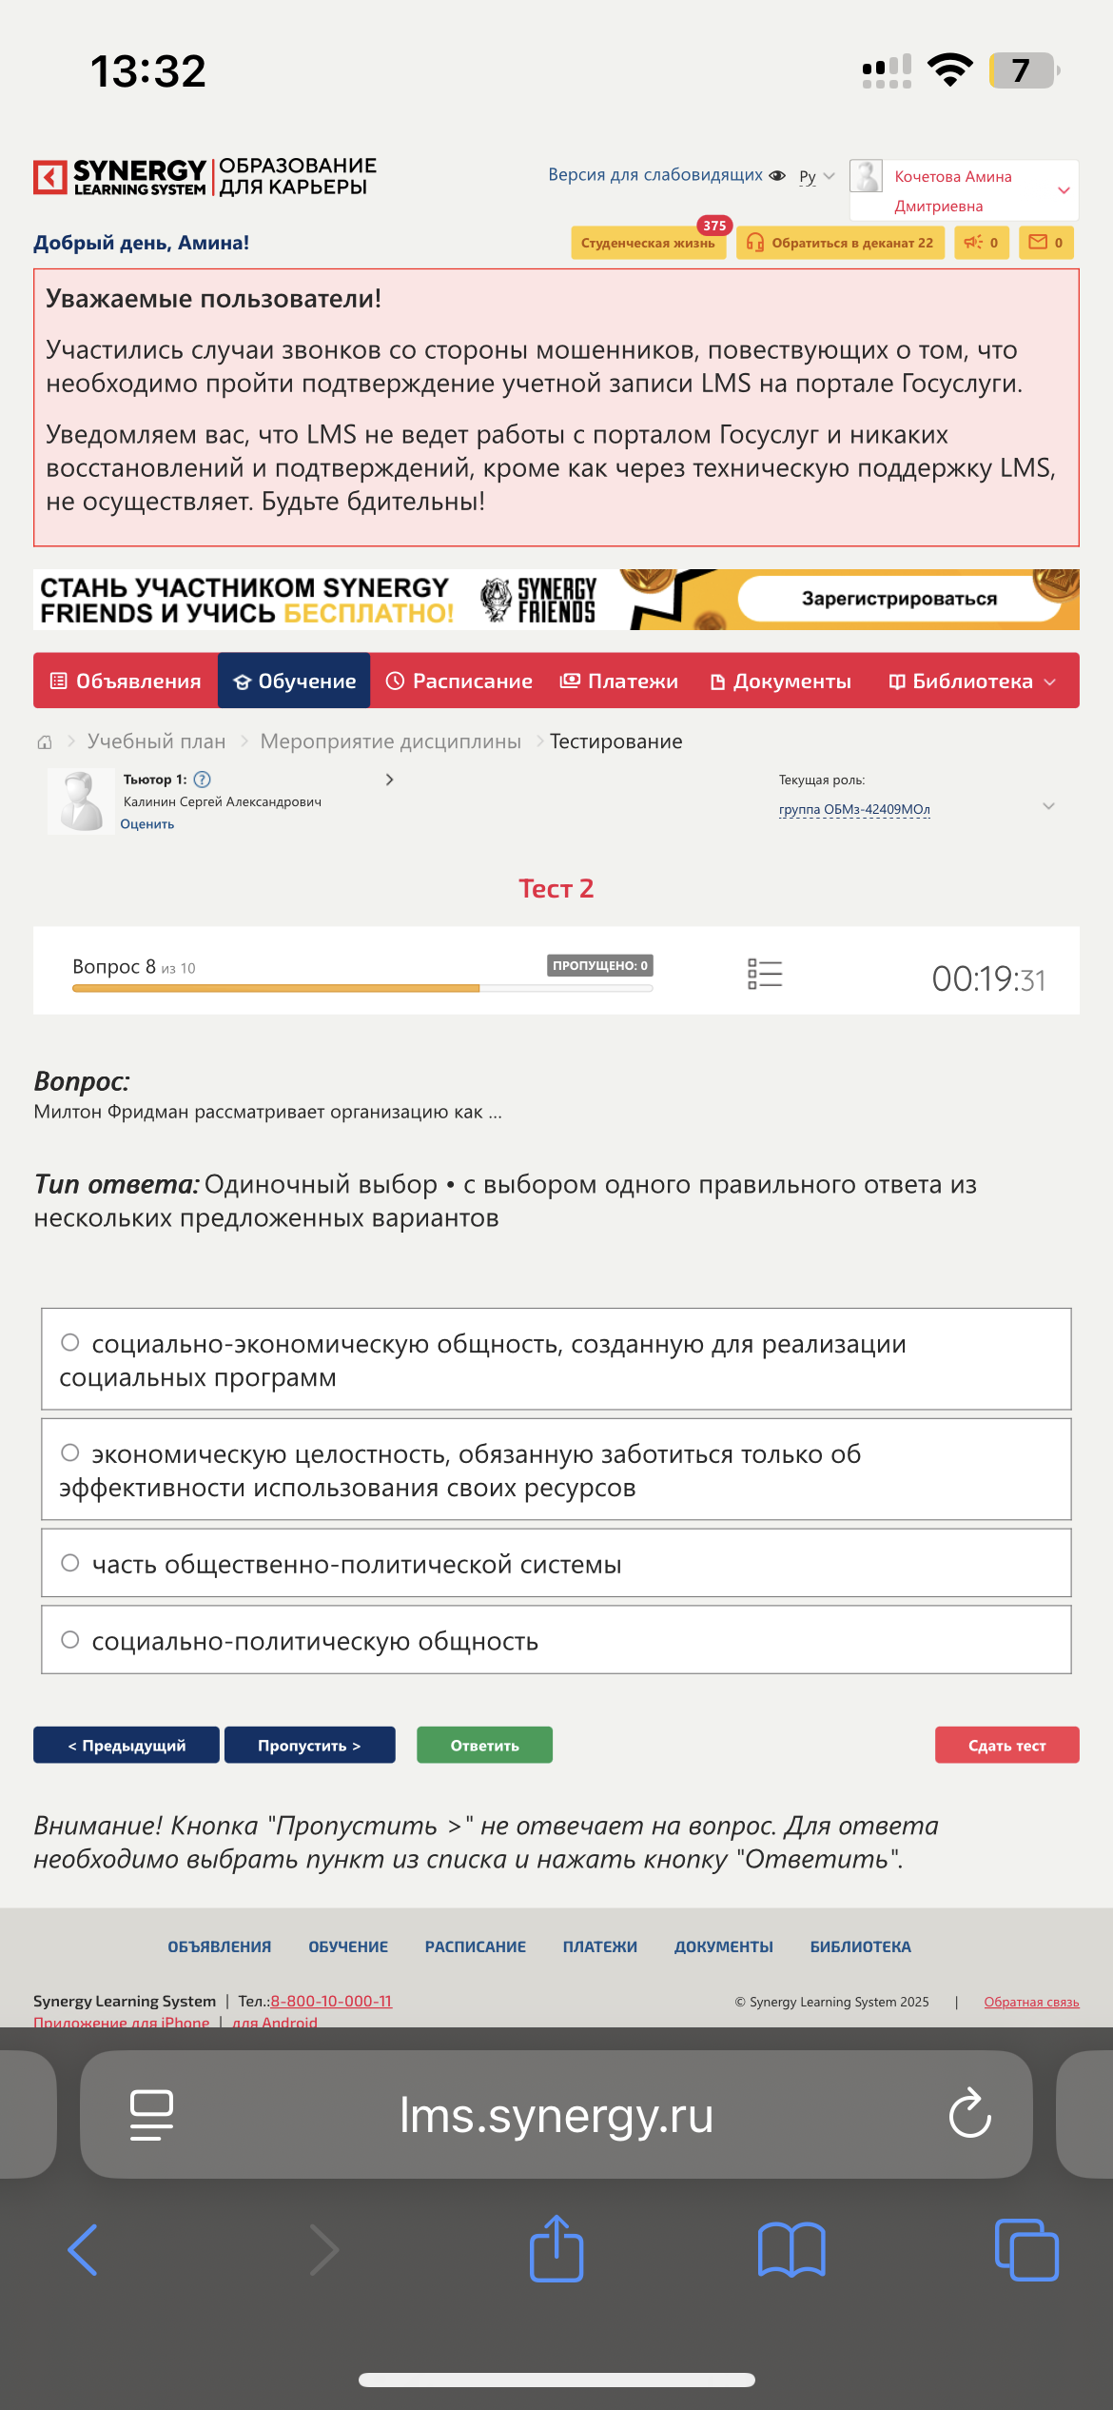Tap the lms.synergy.ru address bar
Image resolution: width=1113 pixels, height=2410 pixels.
[x=556, y=2115]
